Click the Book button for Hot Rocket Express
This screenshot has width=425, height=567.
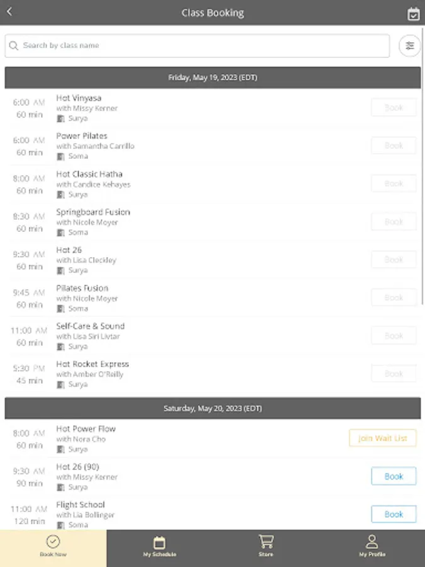(x=394, y=374)
